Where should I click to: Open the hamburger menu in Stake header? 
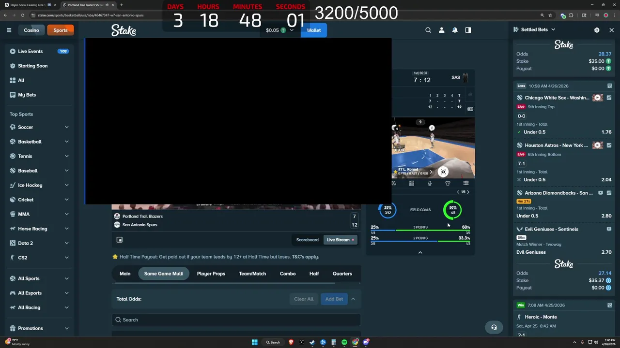tap(9, 30)
